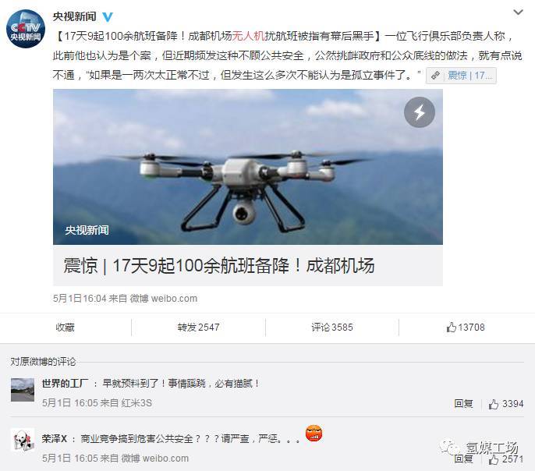Open 世界的工厂 commenter avatar
Viewport: 535px width, 471px height.
(x=23, y=390)
